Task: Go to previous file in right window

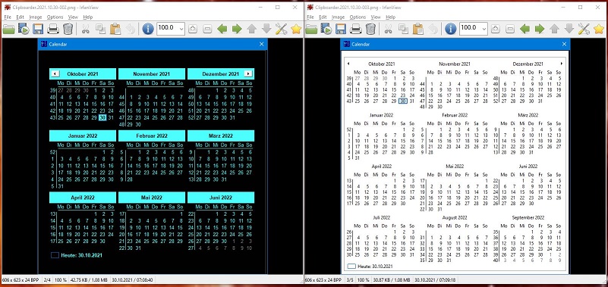Action: point(525,29)
